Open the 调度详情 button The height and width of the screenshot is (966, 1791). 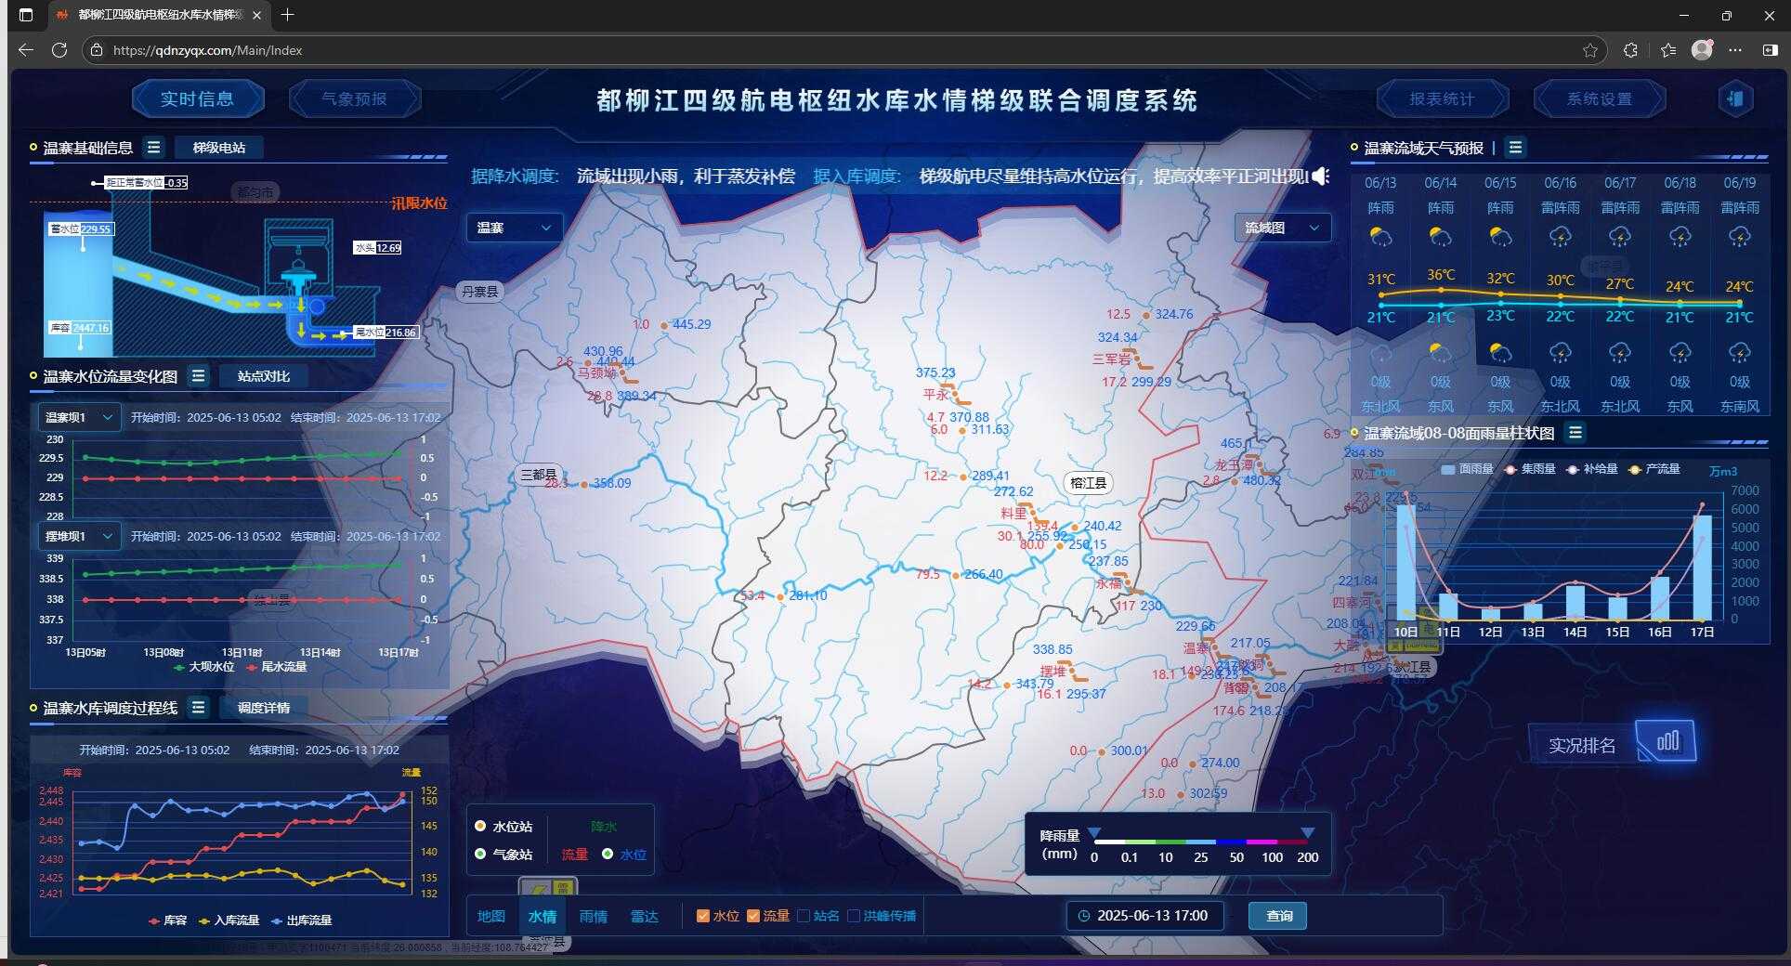pyautogui.click(x=264, y=708)
